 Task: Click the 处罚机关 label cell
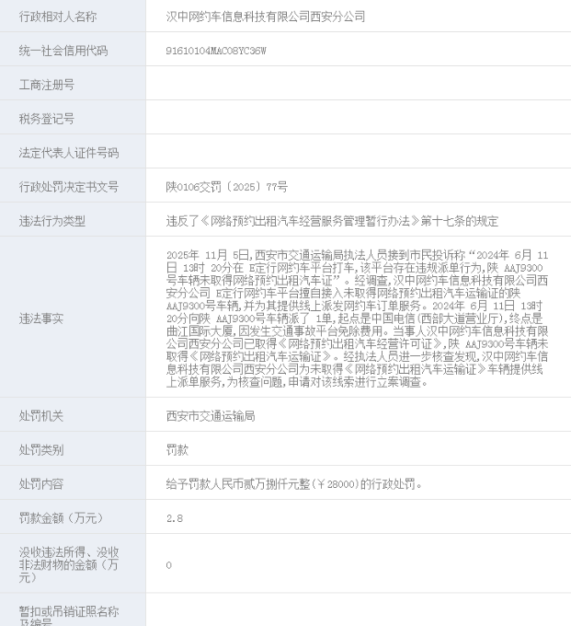point(41,416)
